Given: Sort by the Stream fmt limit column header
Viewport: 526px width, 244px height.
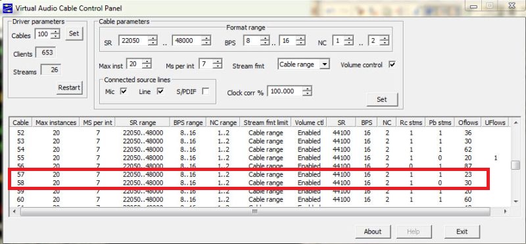Looking at the screenshot, I should [x=266, y=122].
